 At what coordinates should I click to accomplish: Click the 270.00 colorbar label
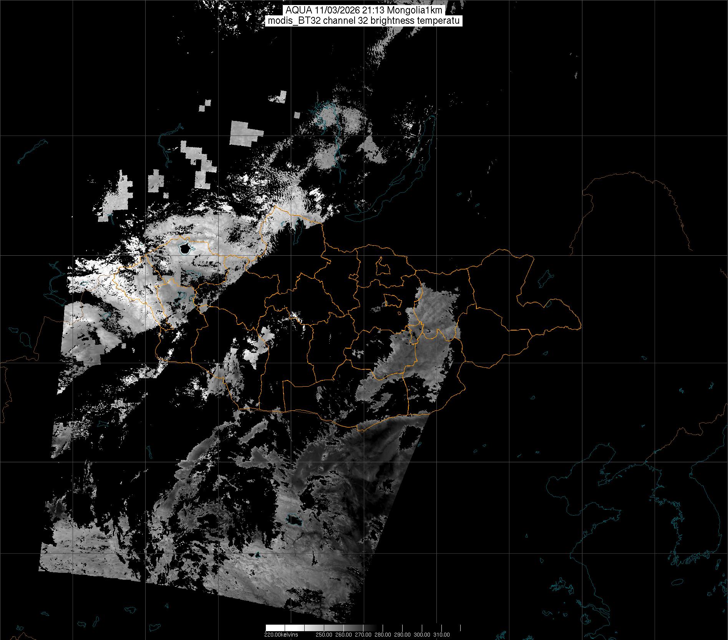click(363, 635)
